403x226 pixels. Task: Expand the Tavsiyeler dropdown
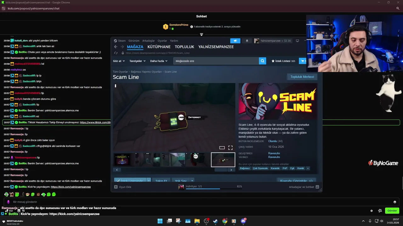[x=138, y=61]
